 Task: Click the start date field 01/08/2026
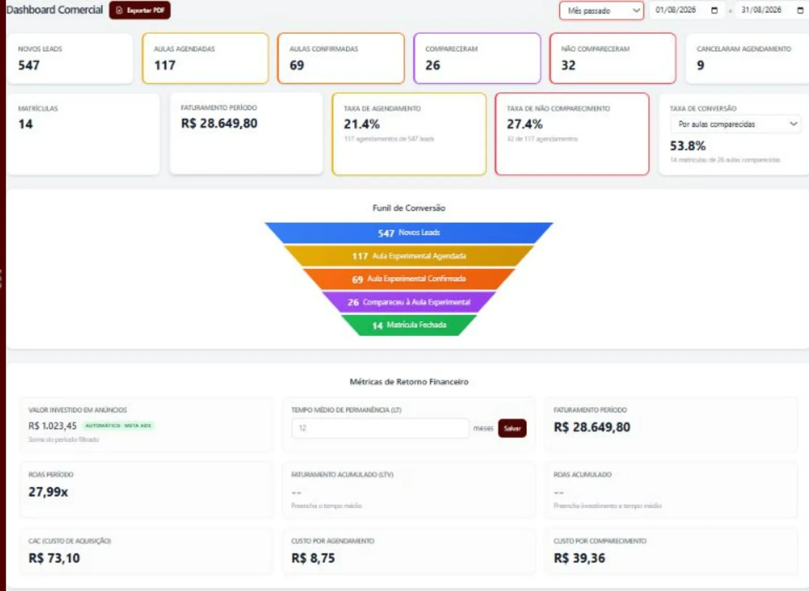[686, 10]
